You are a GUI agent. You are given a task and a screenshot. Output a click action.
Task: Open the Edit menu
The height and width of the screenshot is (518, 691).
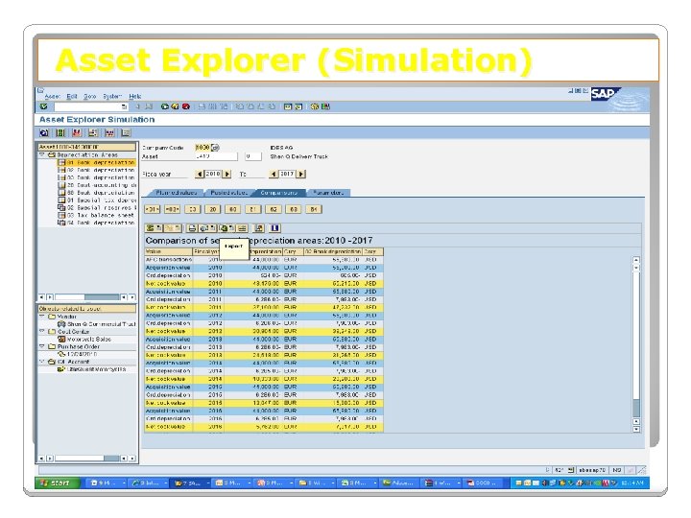coord(72,97)
